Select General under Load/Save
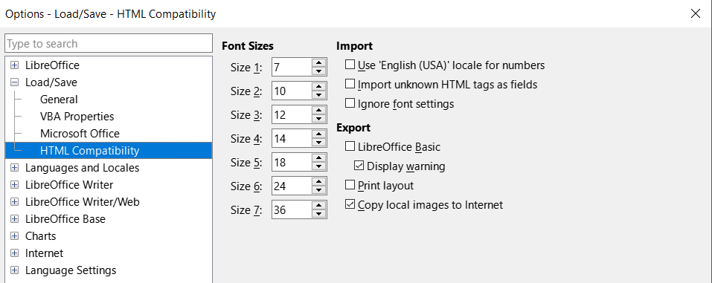Screen dimensions: 712x283 click(x=59, y=100)
